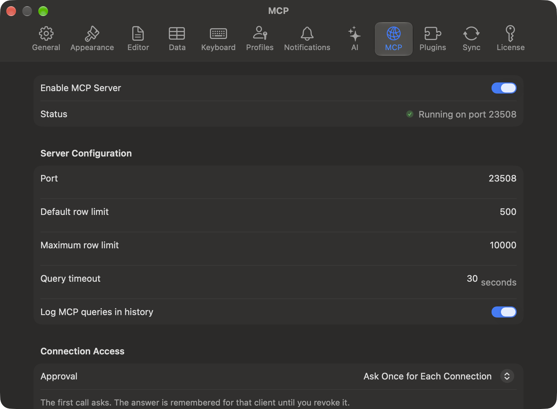
Task: Open the Notifications bell icon
Action: coord(307,34)
